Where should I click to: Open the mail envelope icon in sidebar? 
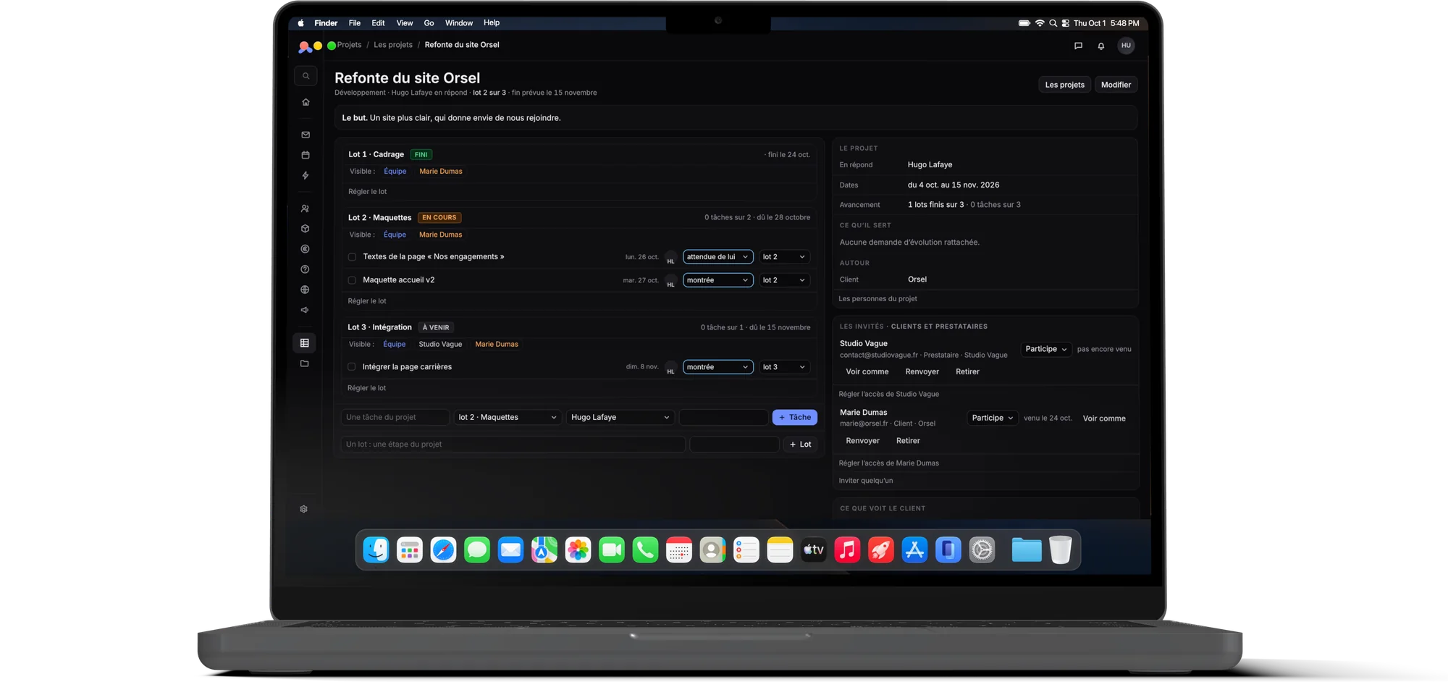pos(306,135)
